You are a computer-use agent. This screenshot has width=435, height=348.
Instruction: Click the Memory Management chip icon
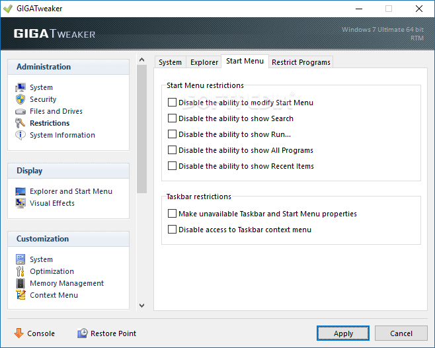[20, 283]
